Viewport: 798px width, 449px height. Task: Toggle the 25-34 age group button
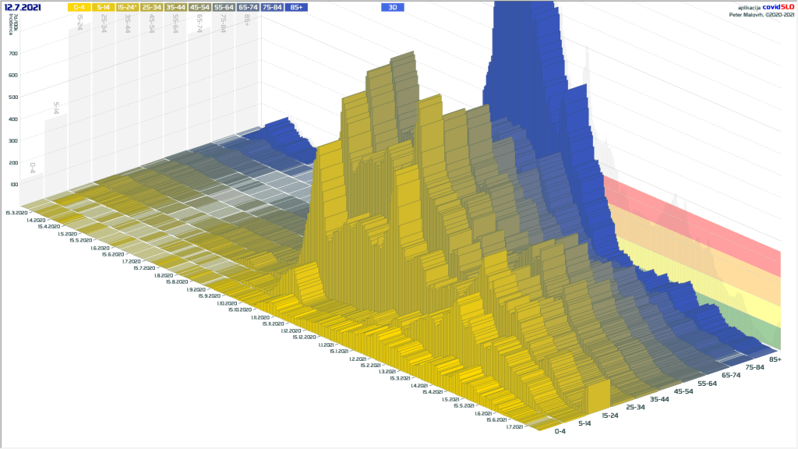click(x=152, y=7)
